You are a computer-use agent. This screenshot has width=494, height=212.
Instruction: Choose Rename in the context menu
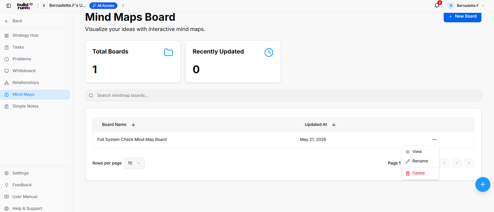420,161
